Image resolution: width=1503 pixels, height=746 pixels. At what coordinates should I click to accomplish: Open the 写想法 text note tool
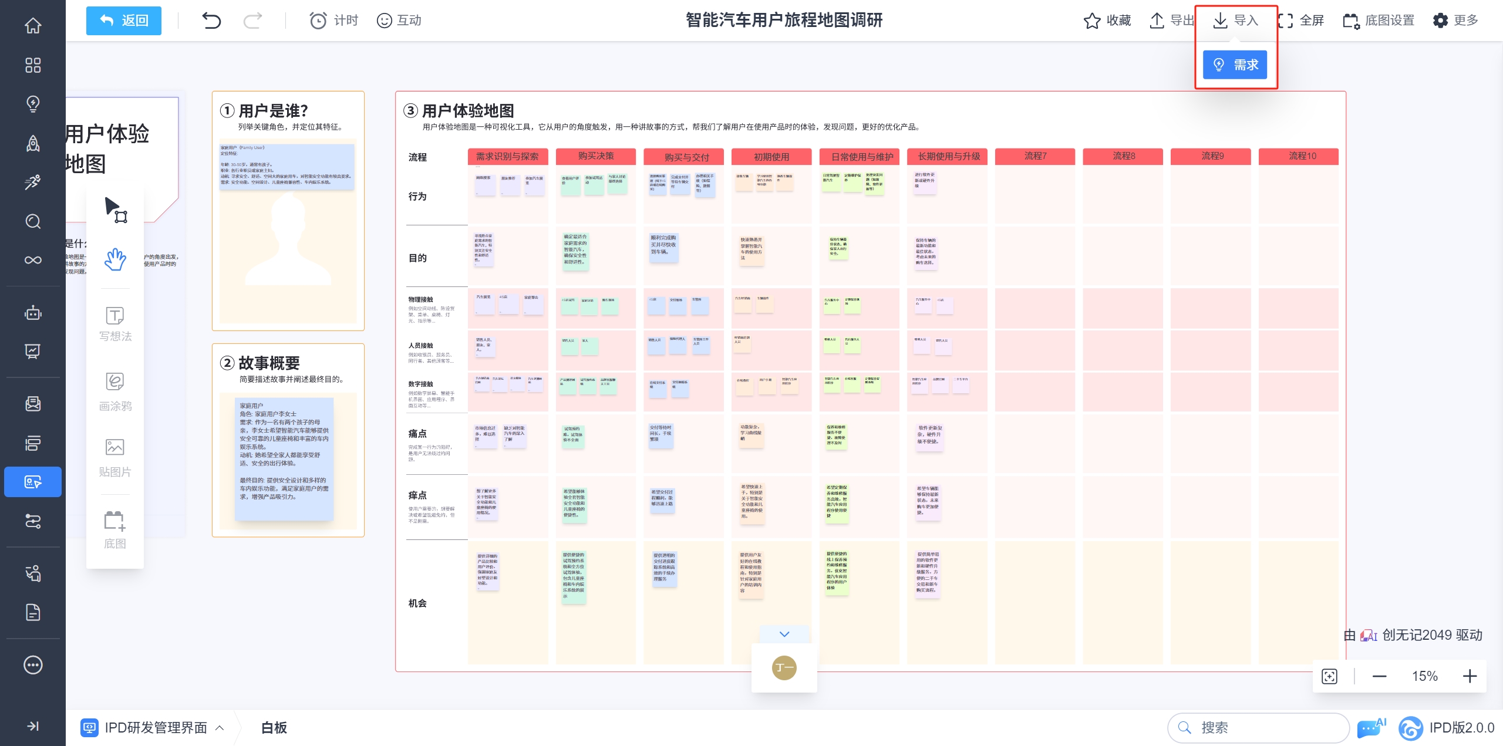pyautogui.click(x=115, y=323)
